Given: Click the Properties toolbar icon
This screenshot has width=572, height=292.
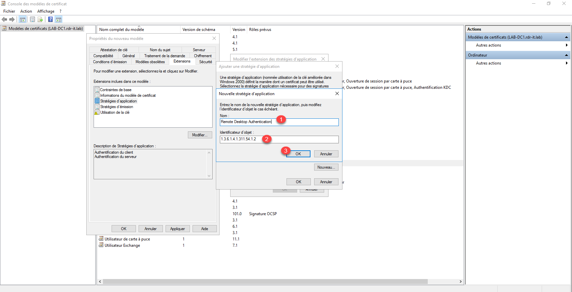Looking at the screenshot, I should (x=32, y=20).
